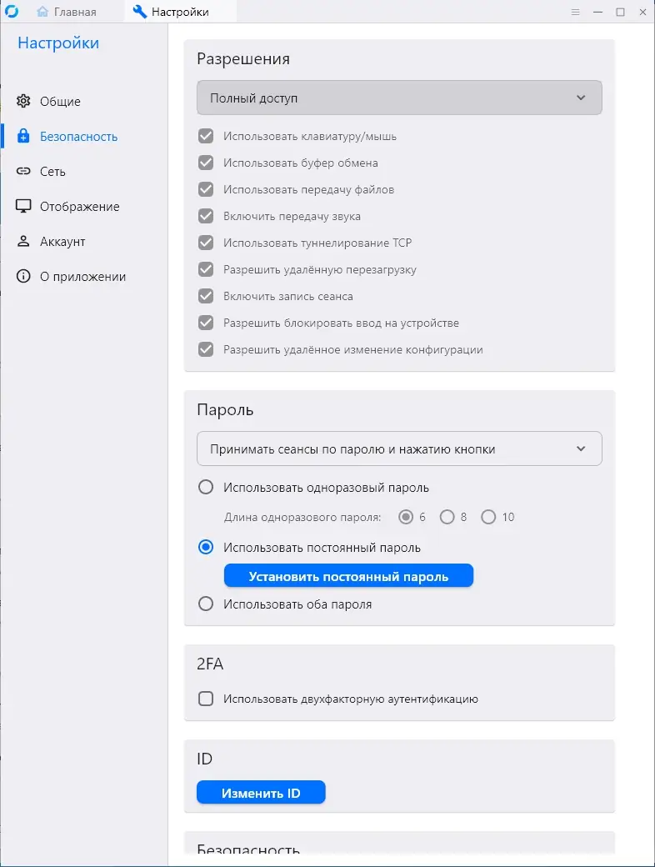Click the monitor icon for Отображение

(23, 207)
